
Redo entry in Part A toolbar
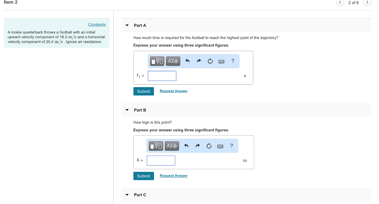coord(199,61)
